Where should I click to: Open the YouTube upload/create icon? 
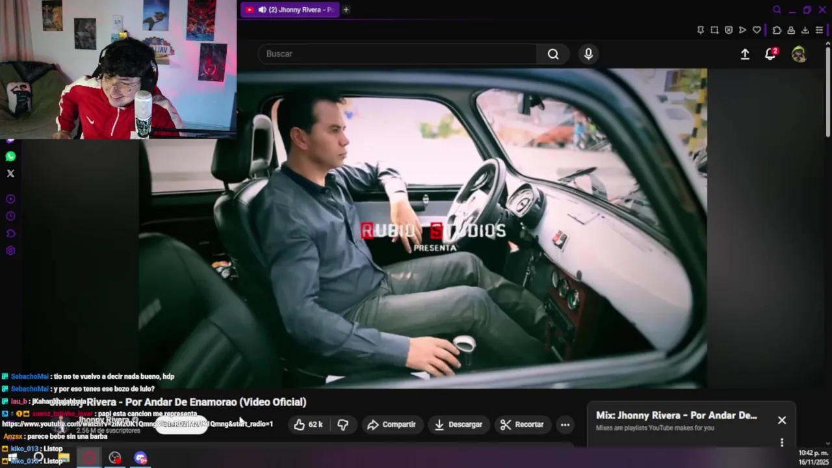pyautogui.click(x=745, y=55)
